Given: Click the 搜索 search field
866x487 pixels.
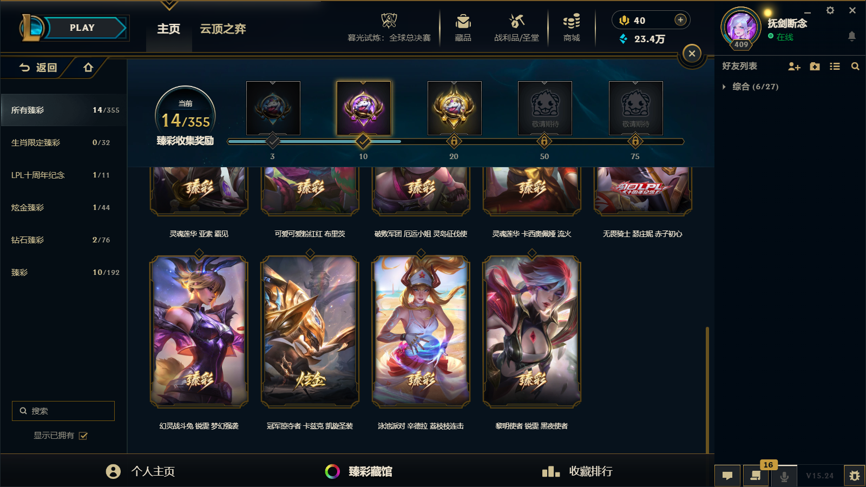Looking at the screenshot, I should click(63, 411).
